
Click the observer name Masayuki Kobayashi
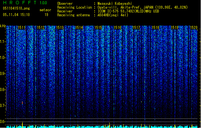(115, 4)
